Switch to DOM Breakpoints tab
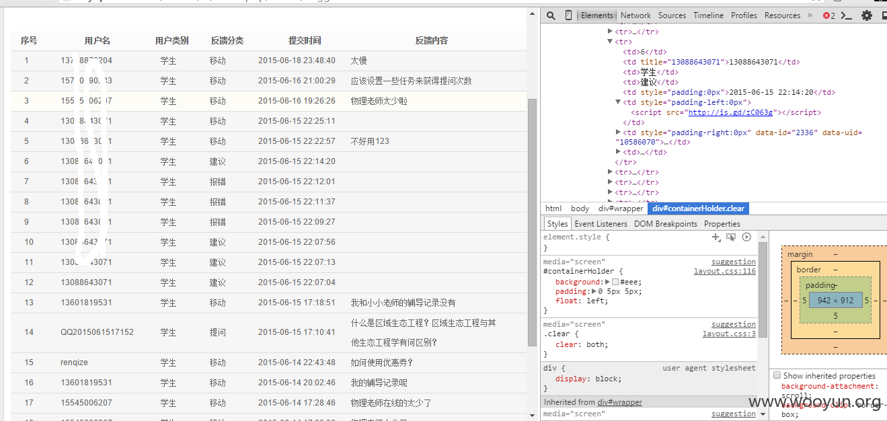 pyautogui.click(x=666, y=224)
